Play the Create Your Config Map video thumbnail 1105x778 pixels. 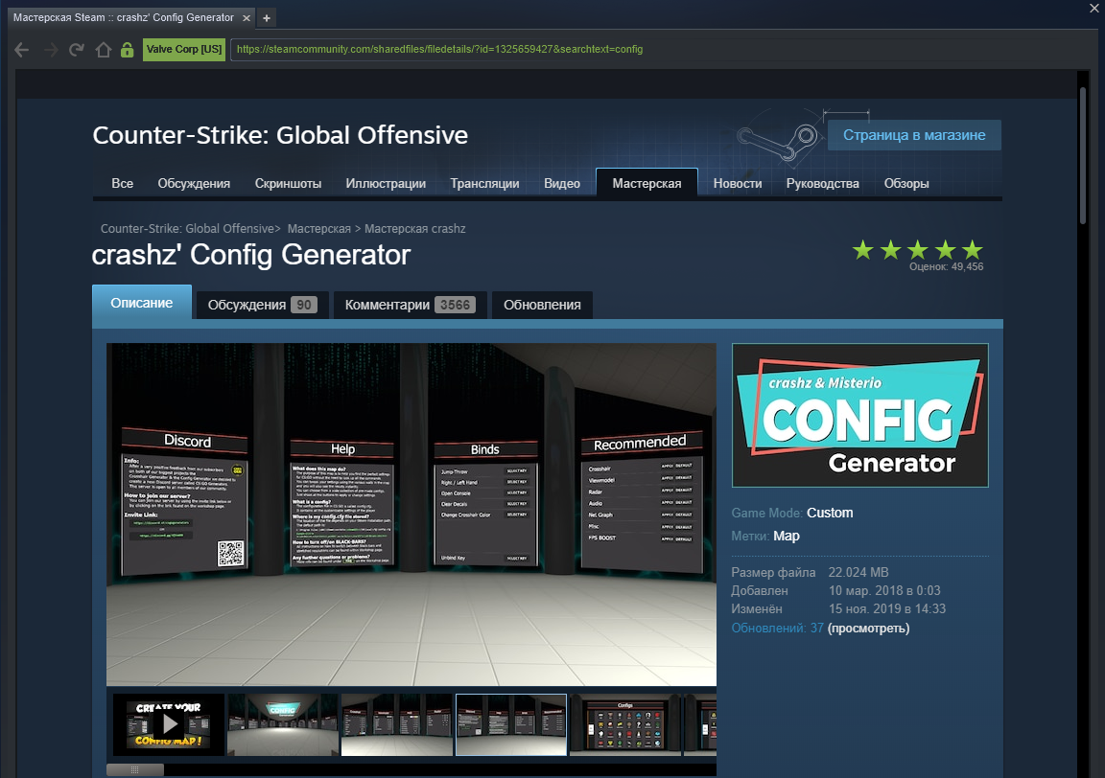169,724
